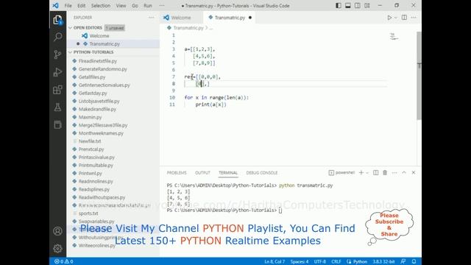Switch to the Problems panel tab
Viewport: 471px width, 265px height.
(177, 173)
